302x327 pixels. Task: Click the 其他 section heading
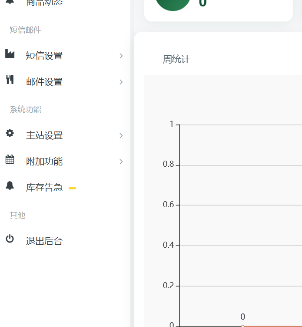[17, 215]
